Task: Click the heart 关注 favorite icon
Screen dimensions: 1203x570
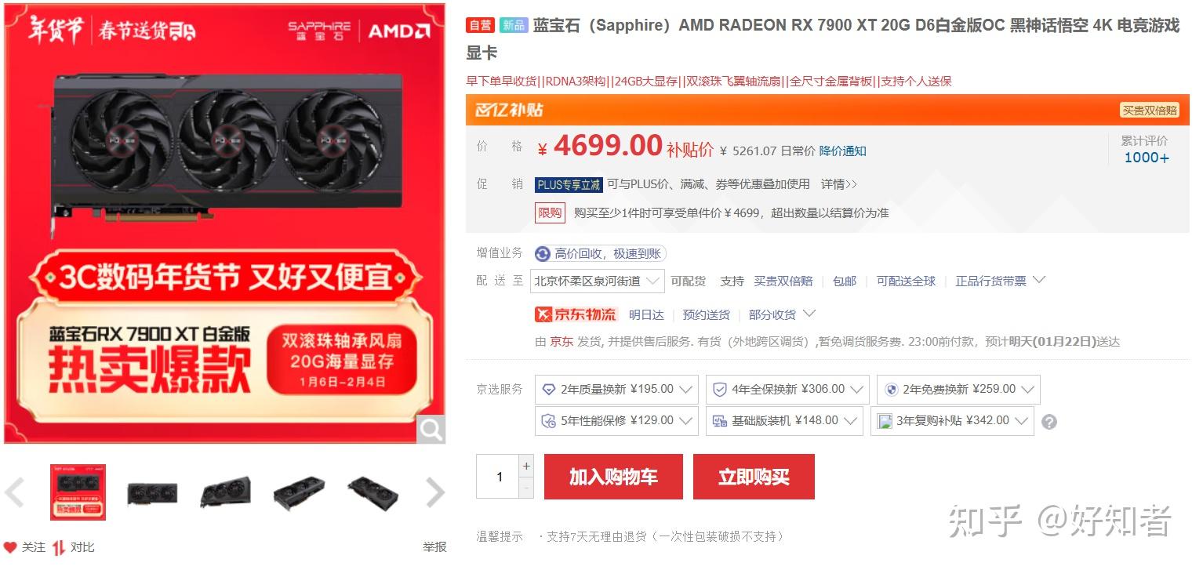Action: point(9,547)
